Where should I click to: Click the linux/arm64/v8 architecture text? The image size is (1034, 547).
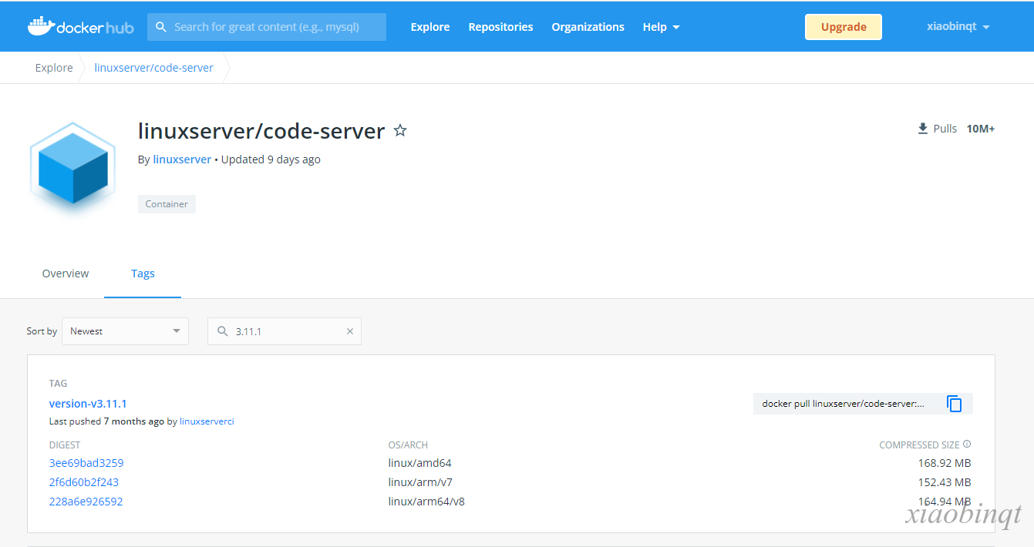[x=426, y=502]
